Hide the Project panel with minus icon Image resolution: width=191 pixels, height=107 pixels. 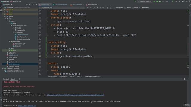pyautogui.click(x=36, y=5)
